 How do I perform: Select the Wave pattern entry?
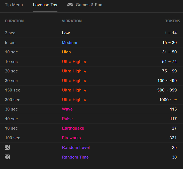point(67,109)
